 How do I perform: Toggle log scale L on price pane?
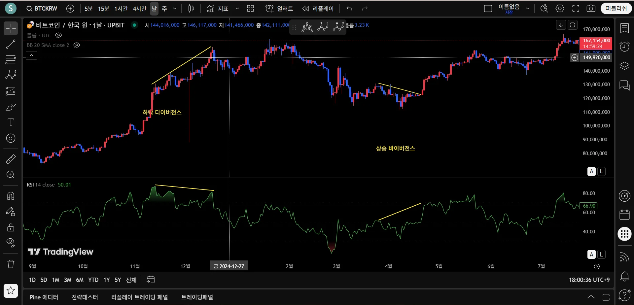(601, 172)
